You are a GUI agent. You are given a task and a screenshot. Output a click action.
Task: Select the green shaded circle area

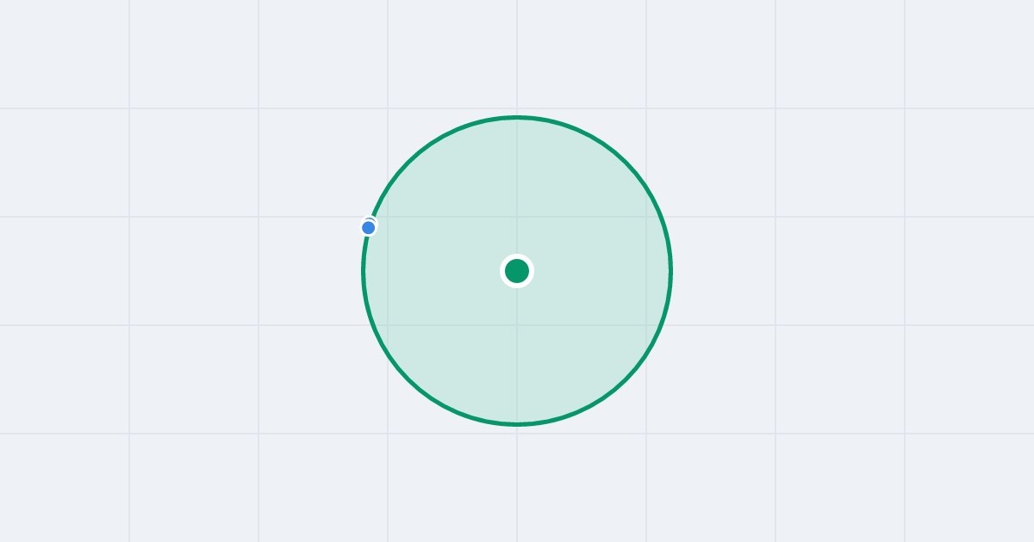click(x=517, y=271)
